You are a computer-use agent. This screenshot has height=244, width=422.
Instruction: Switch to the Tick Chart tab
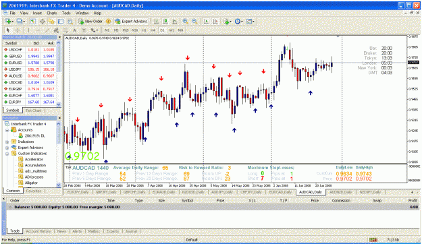pyautogui.click(x=33, y=110)
